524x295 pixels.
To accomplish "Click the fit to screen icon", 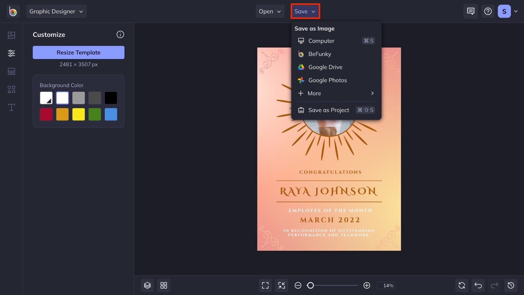I will tap(265, 285).
